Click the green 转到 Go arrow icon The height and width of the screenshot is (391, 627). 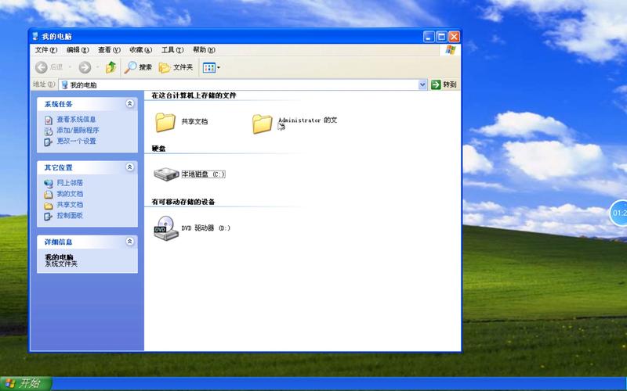pos(437,84)
